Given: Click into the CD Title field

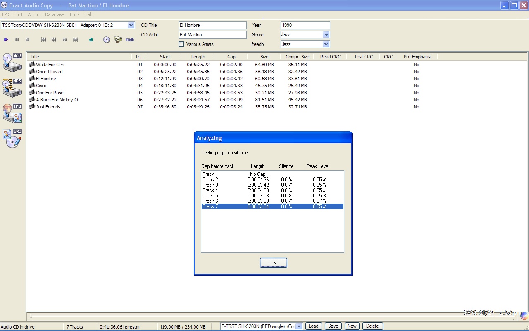Looking at the screenshot, I should pyautogui.click(x=212, y=25).
